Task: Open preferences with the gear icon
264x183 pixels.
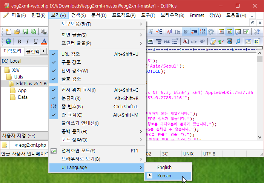Action: [211, 32]
